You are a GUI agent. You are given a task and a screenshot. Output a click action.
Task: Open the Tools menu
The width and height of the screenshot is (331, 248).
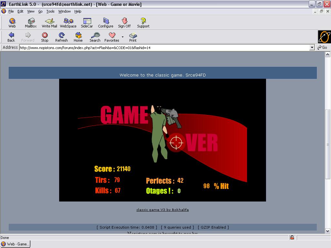pyautogui.click(x=50, y=11)
